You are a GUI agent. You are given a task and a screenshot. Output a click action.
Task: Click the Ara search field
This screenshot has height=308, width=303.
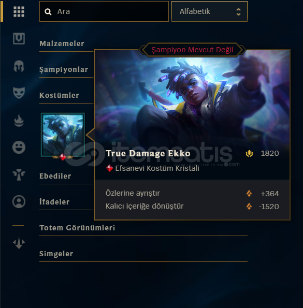pos(104,11)
